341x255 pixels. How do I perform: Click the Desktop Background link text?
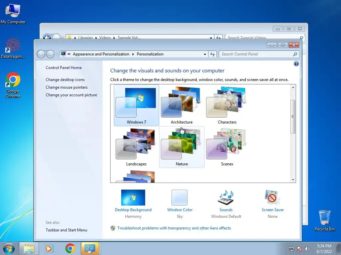pyautogui.click(x=133, y=210)
